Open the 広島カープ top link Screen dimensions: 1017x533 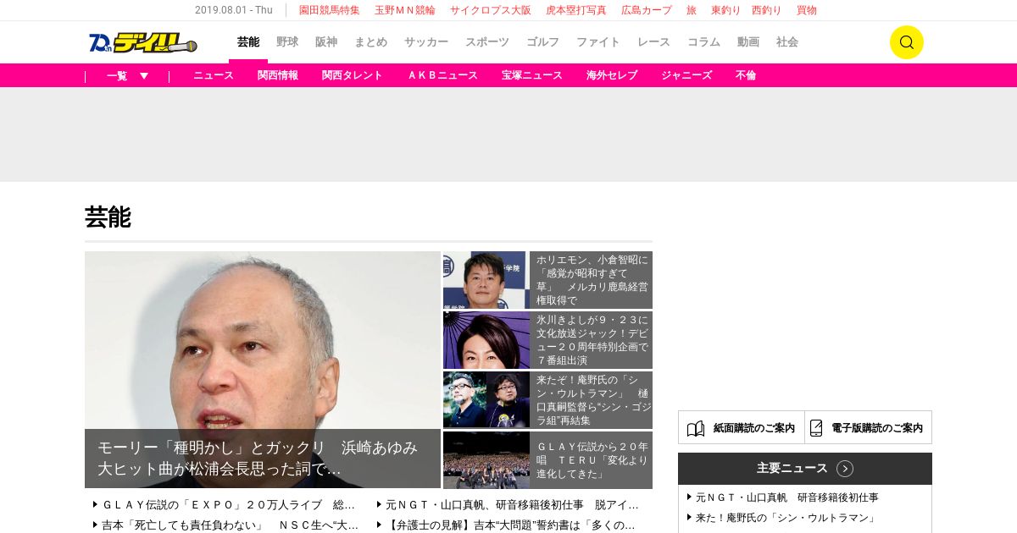(x=647, y=10)
